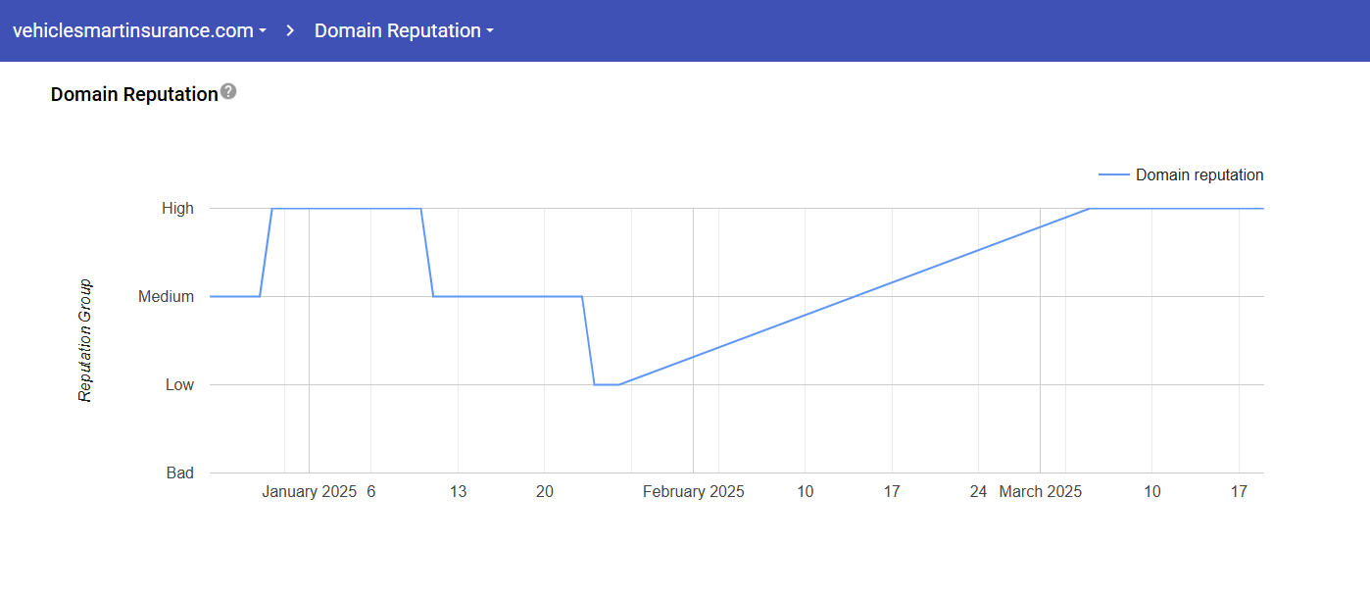Click the Domain Reputation section heading
The image size is (1370, 597).
134,94
